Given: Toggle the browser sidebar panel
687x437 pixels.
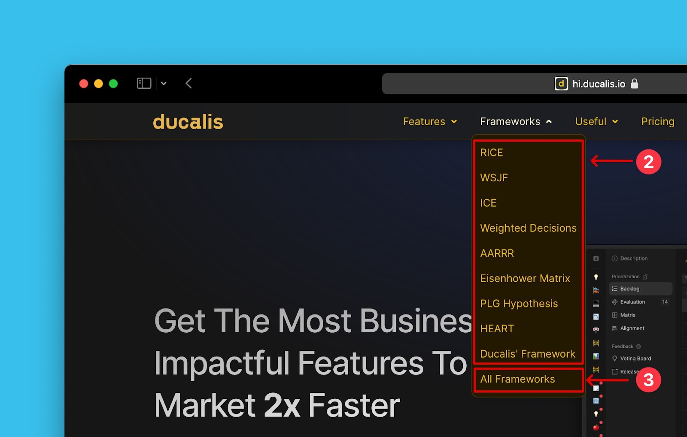Looking at the screenshot, I should click(x=144, y=83).
